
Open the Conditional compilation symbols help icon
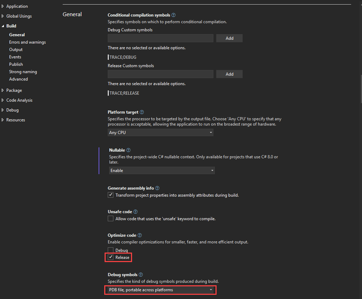(x=173, y=15)
